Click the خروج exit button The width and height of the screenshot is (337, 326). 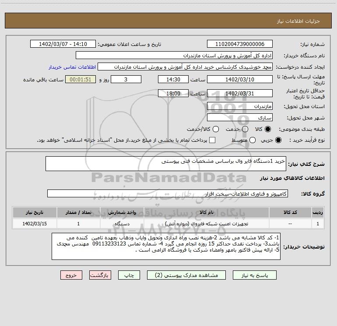71,275
